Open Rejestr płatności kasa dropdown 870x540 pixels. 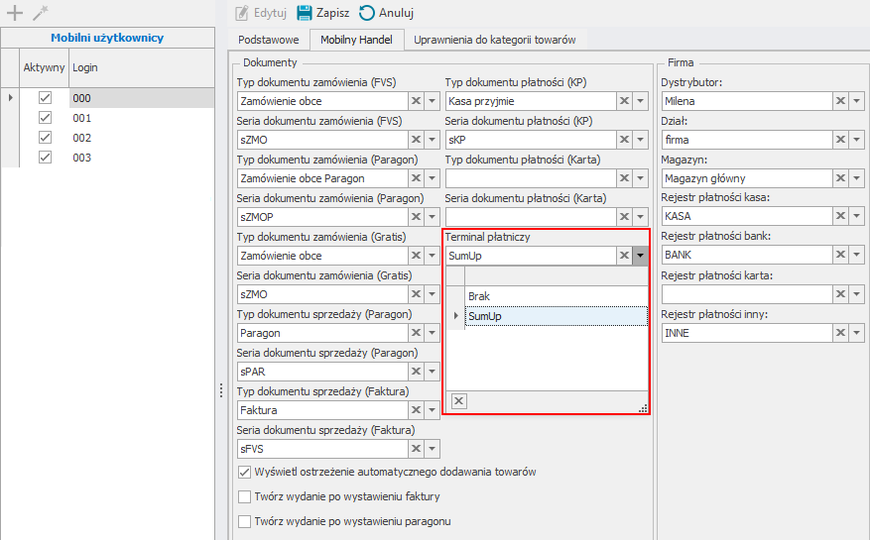pyautogui.click(x=856, y=217)
